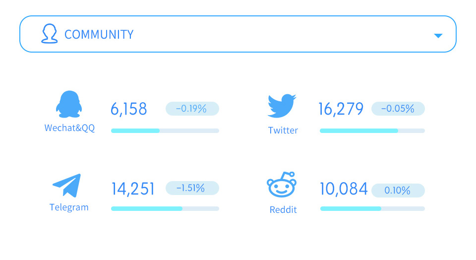Select the 0.10% Reddit change badge
476x260 pixels.
(398, 191)
